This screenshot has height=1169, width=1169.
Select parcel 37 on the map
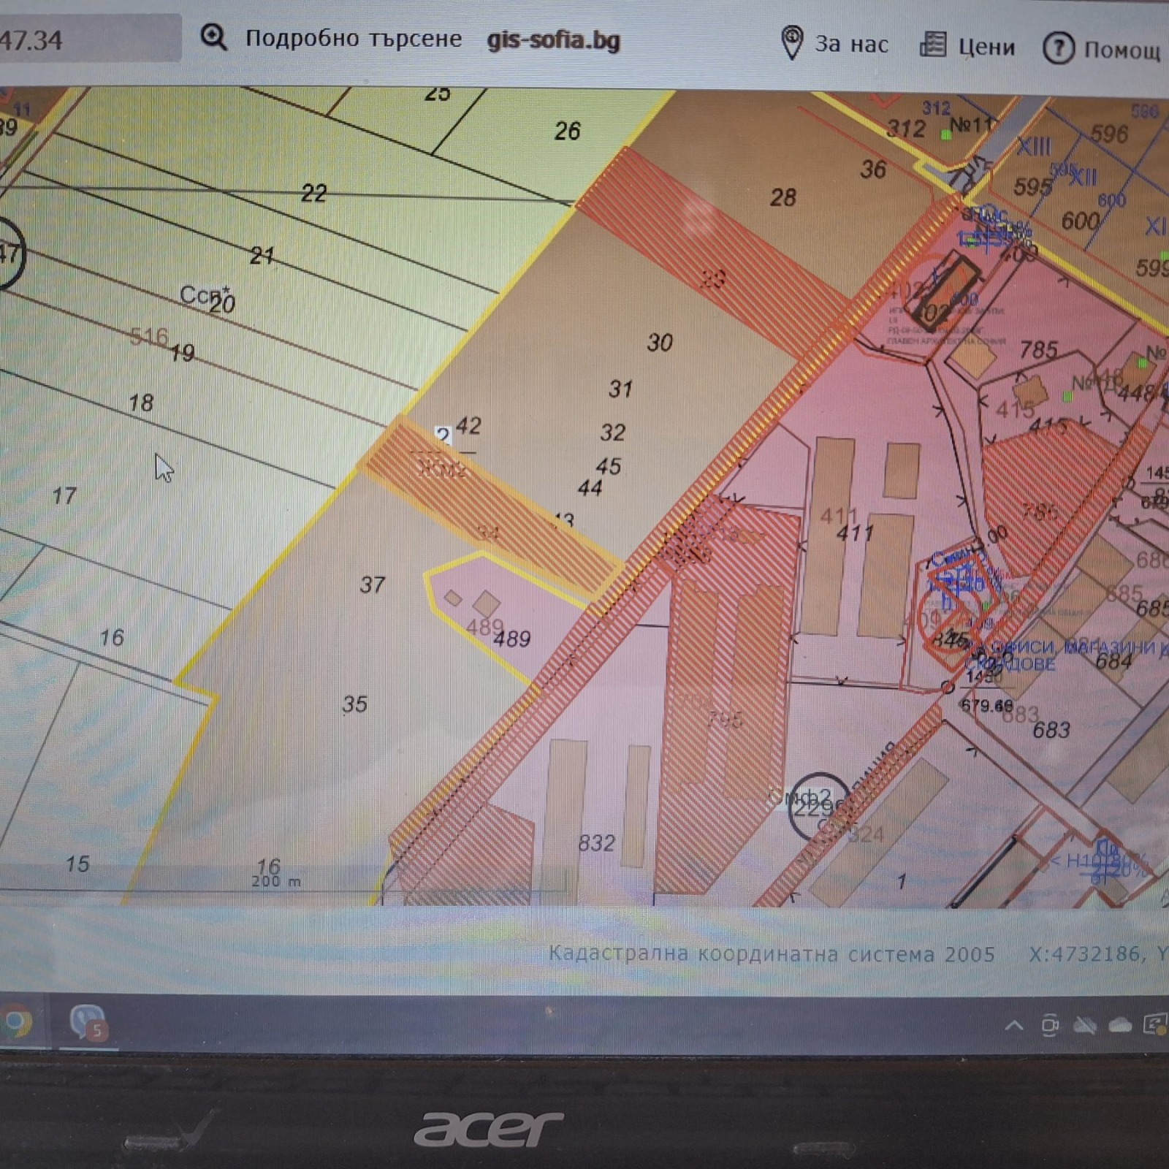tap(372, 584)
